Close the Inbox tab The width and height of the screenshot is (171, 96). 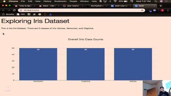[x=59, y=6]
